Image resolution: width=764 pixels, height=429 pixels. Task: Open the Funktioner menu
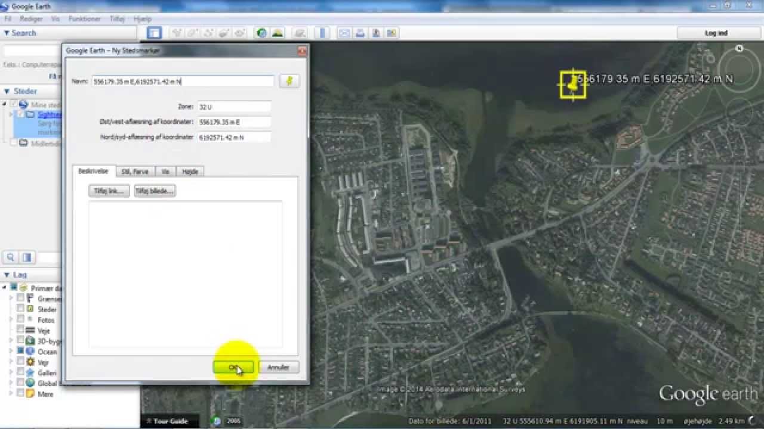85,19
